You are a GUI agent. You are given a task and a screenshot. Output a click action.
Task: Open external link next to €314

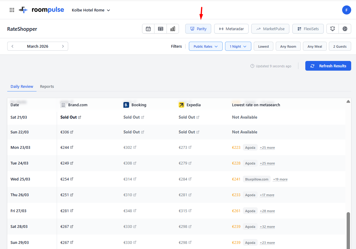coord(135,179)
